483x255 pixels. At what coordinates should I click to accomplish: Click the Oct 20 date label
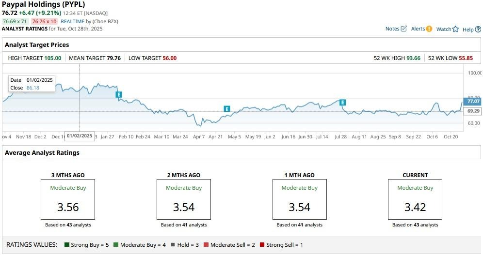click(x=451, y=137)
